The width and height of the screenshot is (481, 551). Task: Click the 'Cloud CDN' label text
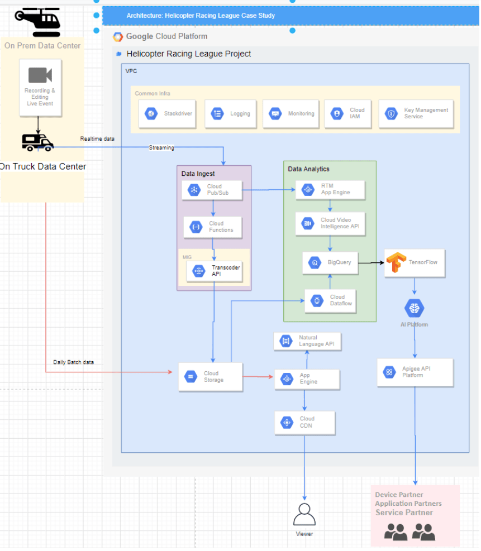pyautogui.click(x=307, y=422)
